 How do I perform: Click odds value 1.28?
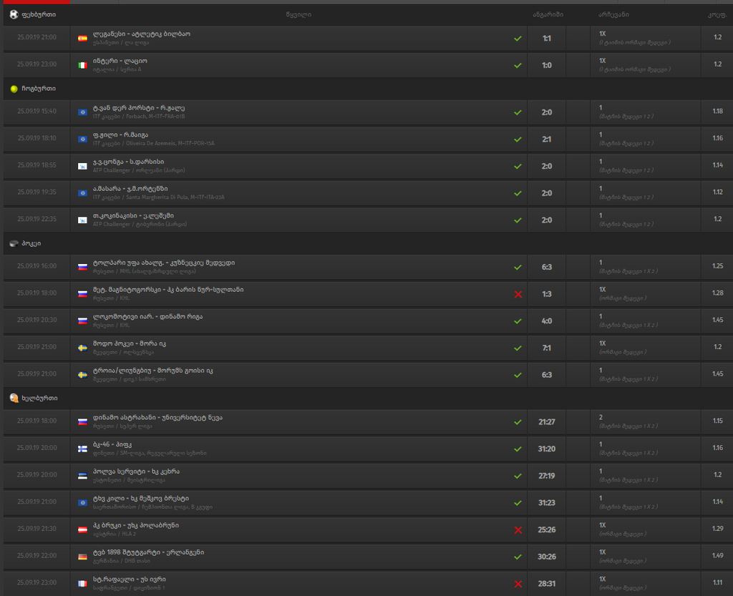(717, 293)
